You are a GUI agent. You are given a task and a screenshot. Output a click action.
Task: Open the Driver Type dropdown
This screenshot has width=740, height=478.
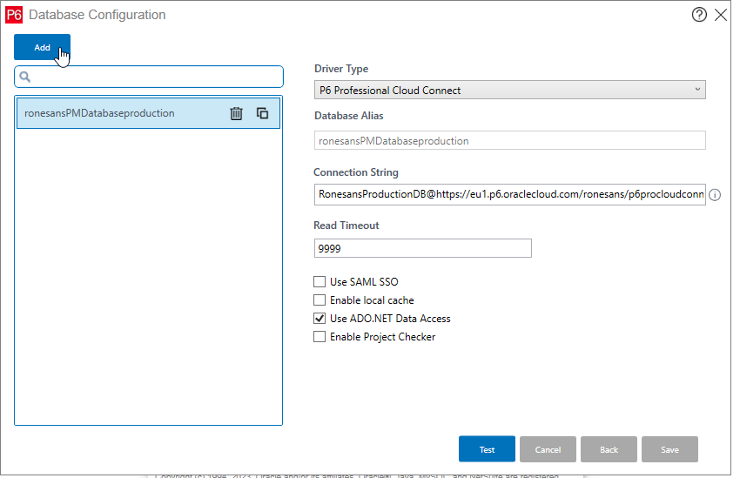click(509, 90)
